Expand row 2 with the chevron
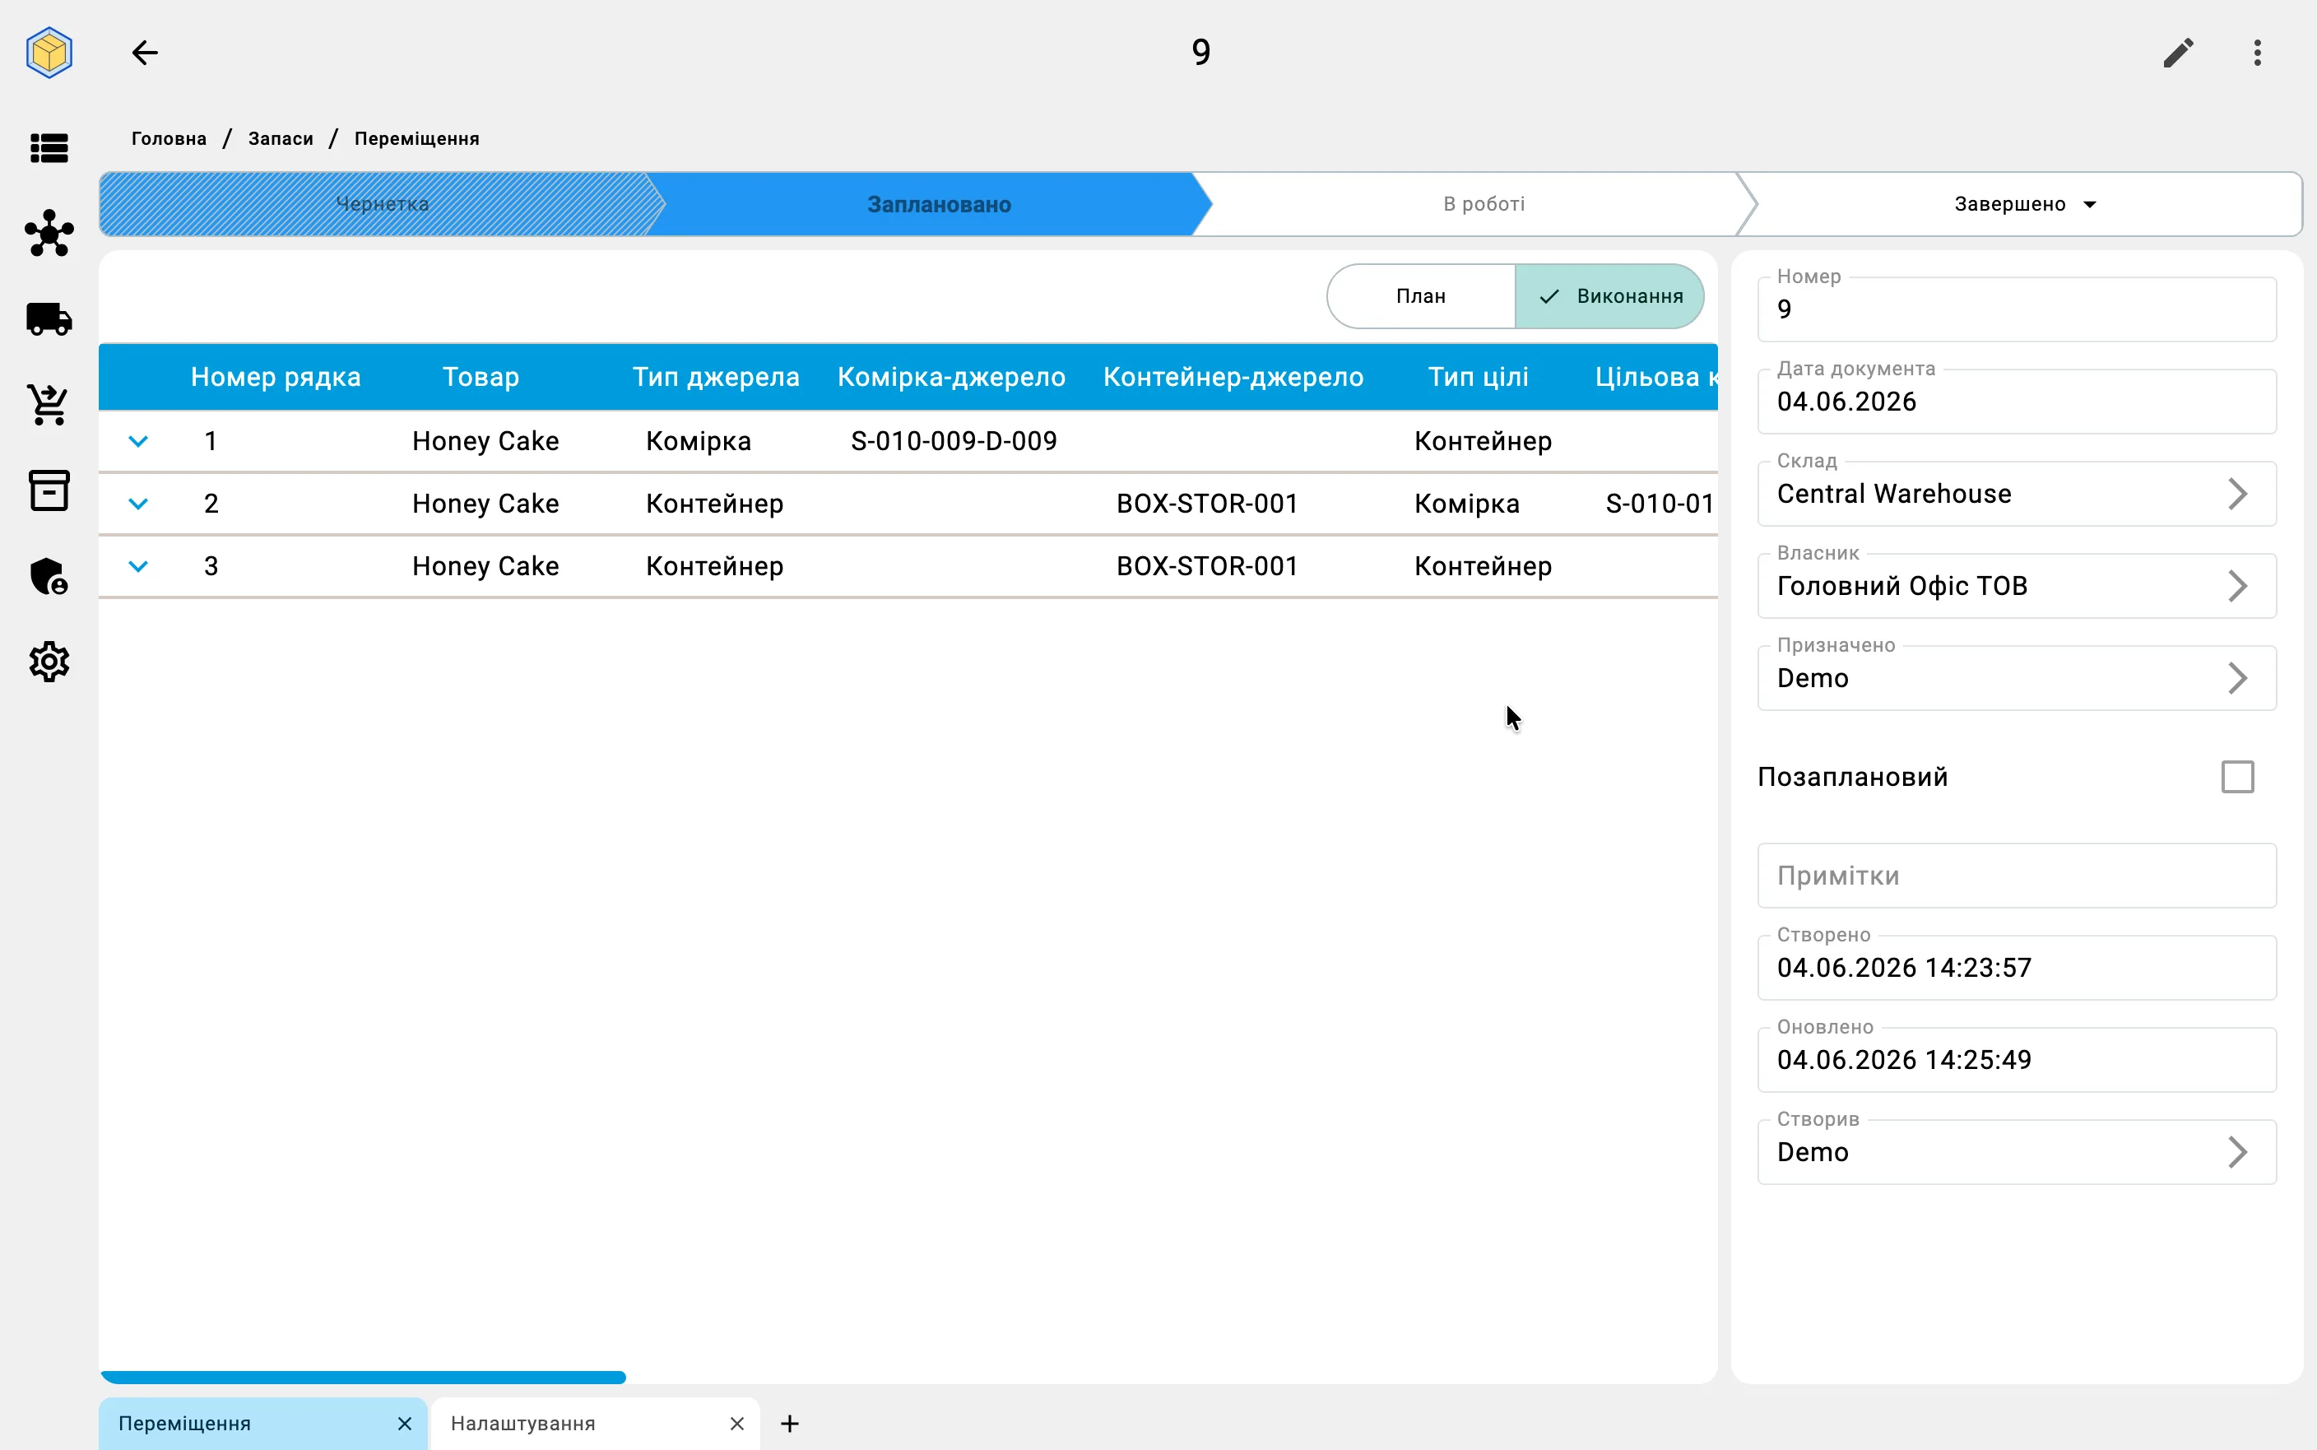Image resolution: width=2317 pixels, height=1450 pixels. pyautogui.click(x=138, y=504)
